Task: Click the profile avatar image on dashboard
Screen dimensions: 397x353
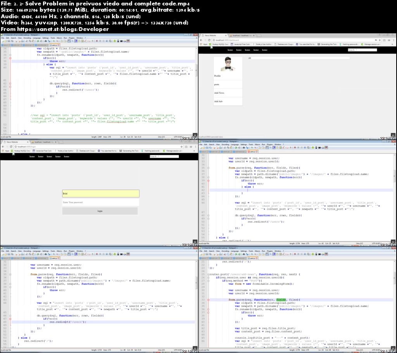Action: (228, 64)
